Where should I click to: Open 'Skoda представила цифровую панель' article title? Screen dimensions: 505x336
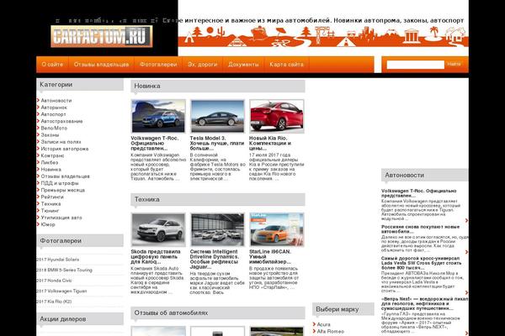(x=156, y=257)
